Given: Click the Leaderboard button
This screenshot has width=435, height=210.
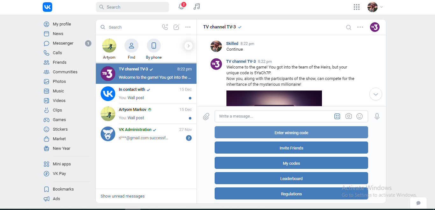Looking at the screenshot, I should tap(291, 178).
